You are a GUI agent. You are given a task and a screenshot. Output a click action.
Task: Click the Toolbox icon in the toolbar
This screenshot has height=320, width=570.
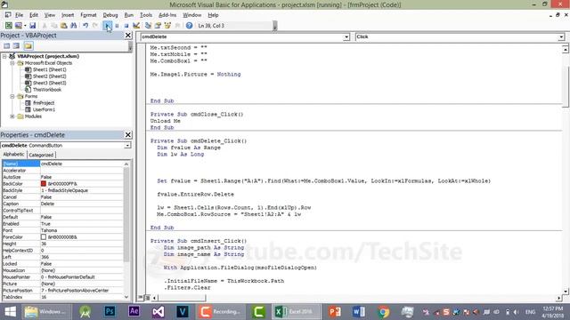(177, 26)
